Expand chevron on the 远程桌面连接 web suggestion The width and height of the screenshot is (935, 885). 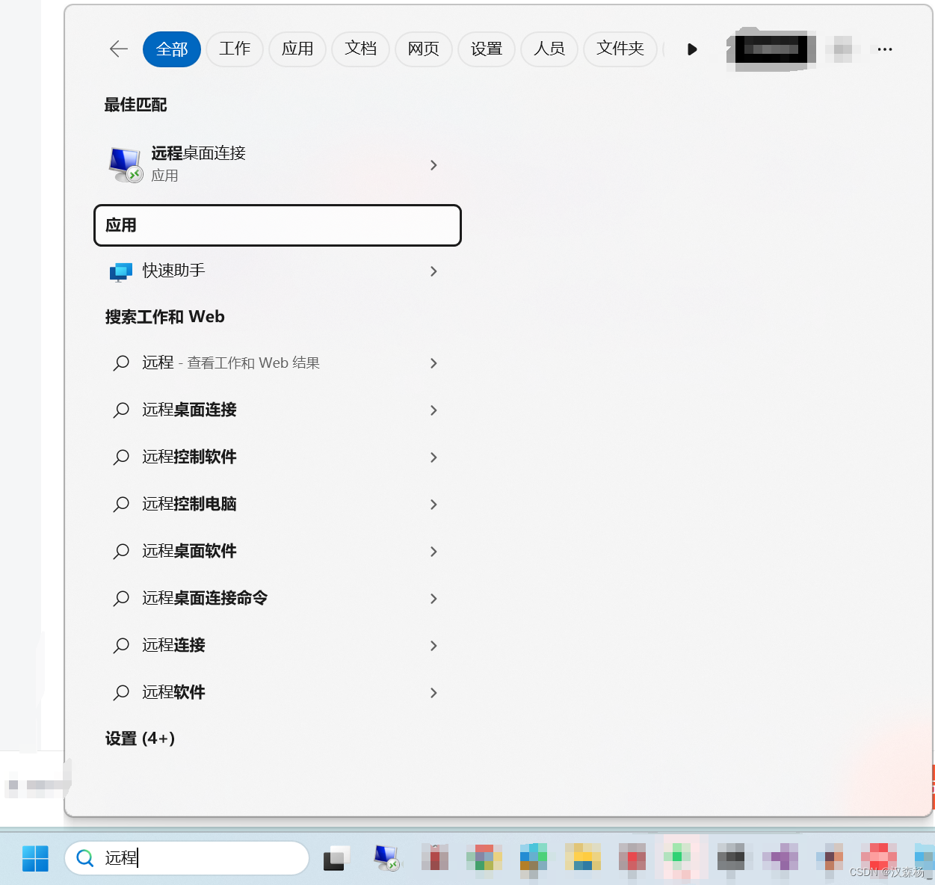[433, 410]
